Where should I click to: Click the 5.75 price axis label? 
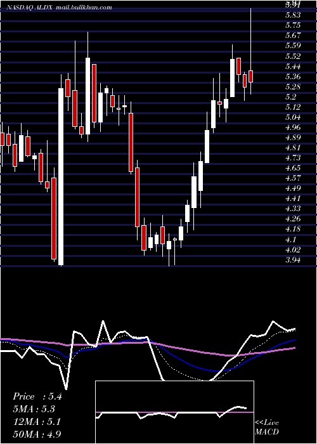pos(293,25)
